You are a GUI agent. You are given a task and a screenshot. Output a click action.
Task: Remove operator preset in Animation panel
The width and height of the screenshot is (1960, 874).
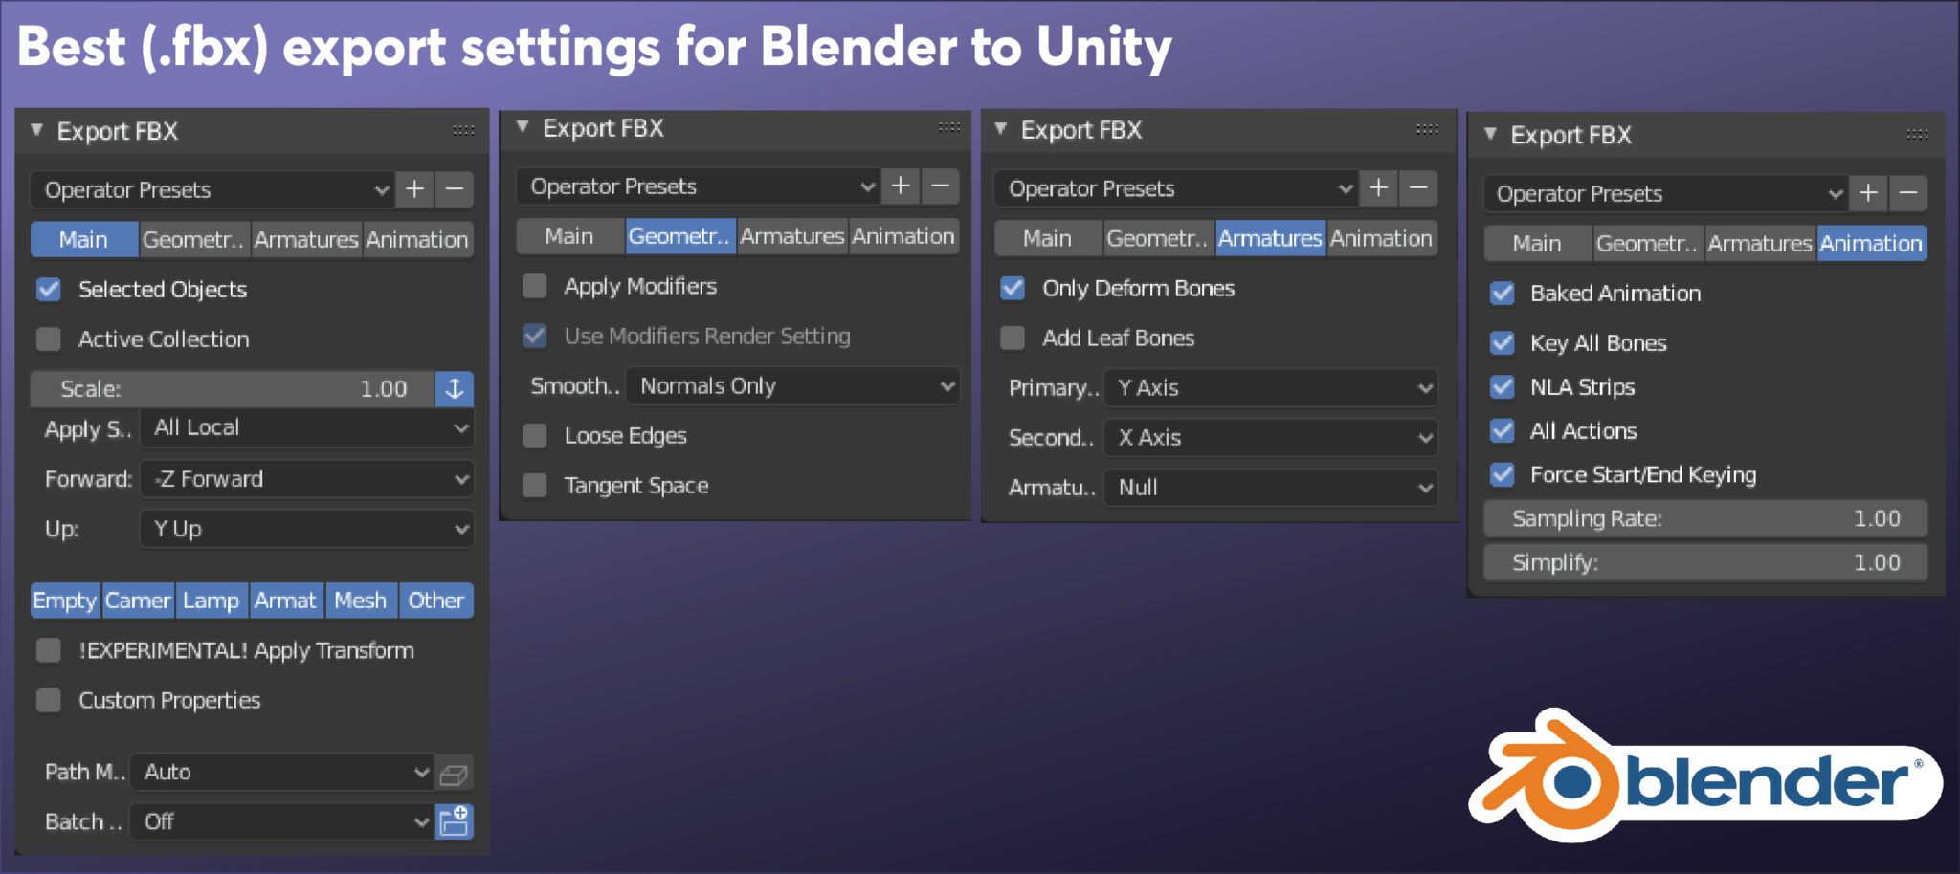click(1908, 193)
